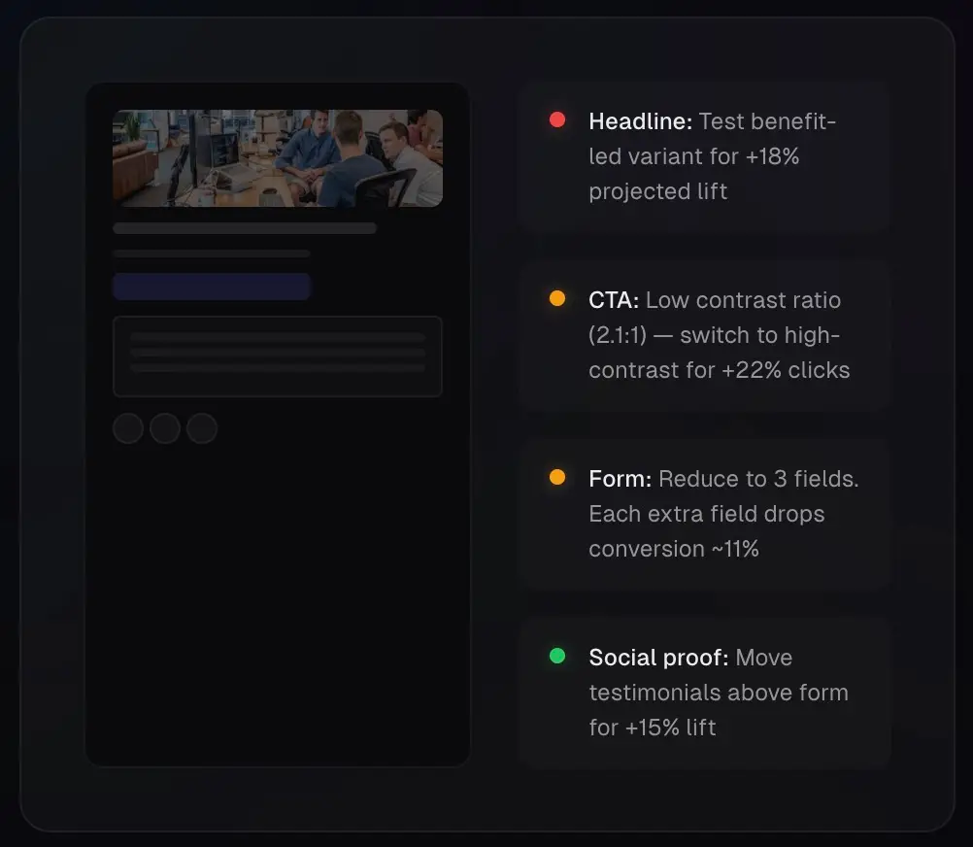The image size is (973, 847).
Task: Click the green Social proof status dot
Action: click(556, 656)
